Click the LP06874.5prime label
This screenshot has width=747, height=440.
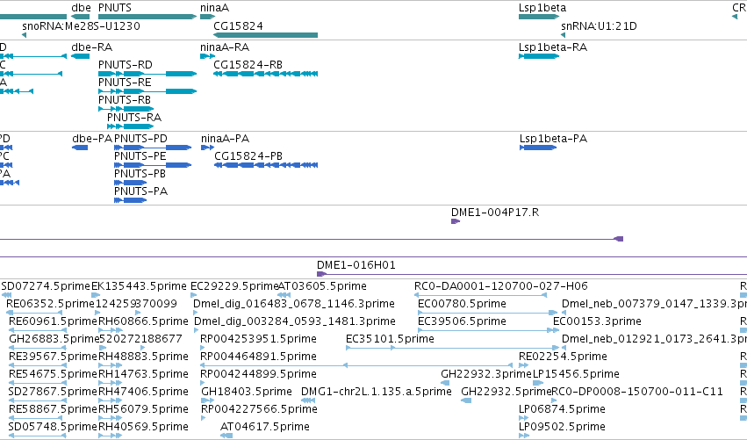(x=562, y=409)
